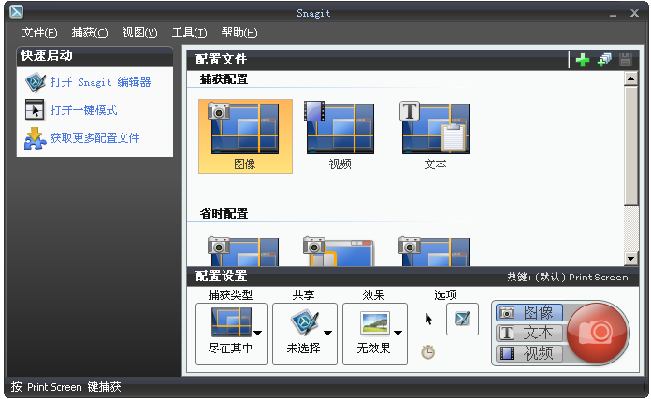This screenshot has width=651, height=399.
Task: Switch capture mode to 视频
Action: [x=529, y=353]
